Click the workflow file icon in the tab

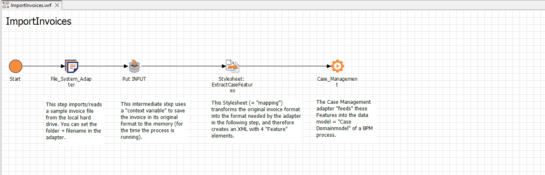(x=6, y=5)
